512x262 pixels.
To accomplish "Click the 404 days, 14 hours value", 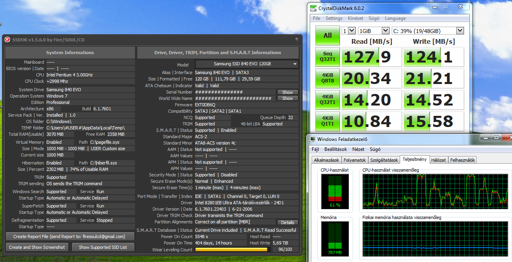I will pyautogui.click(x=213, y=243).
